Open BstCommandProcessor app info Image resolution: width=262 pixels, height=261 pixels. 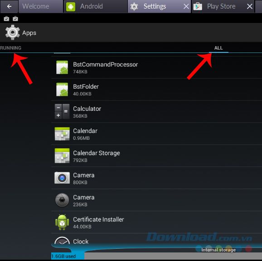pyautogui.click(x=156, y=67)
